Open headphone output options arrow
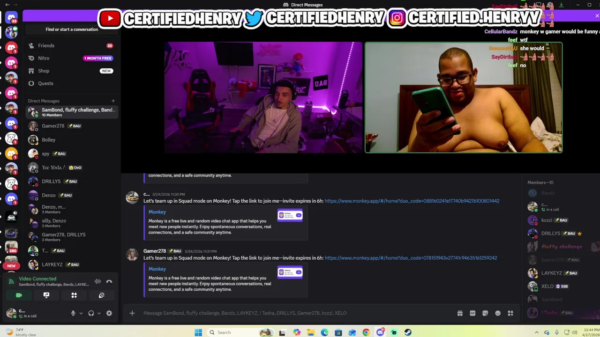This screenshot has height=337, width=600. [98, 313]
